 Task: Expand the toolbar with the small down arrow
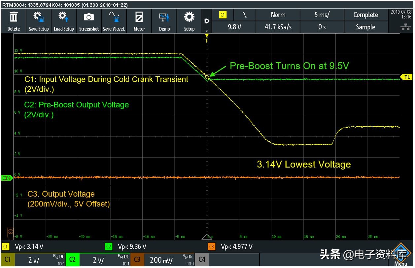tap(207, 31)
